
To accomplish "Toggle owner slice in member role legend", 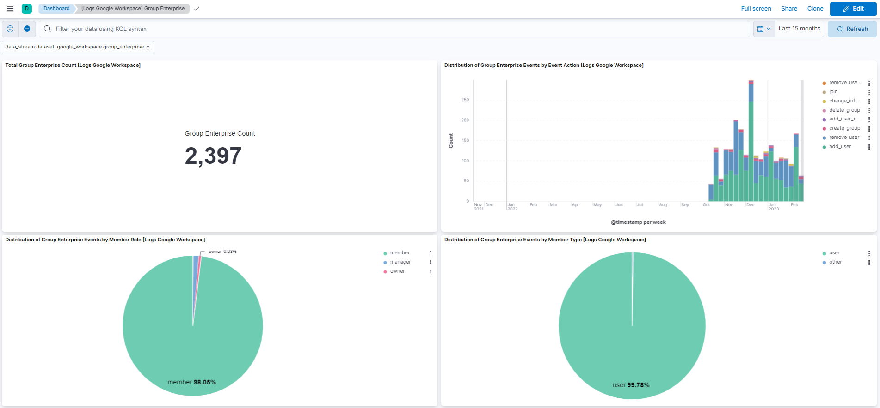I will tap(397, 271).
